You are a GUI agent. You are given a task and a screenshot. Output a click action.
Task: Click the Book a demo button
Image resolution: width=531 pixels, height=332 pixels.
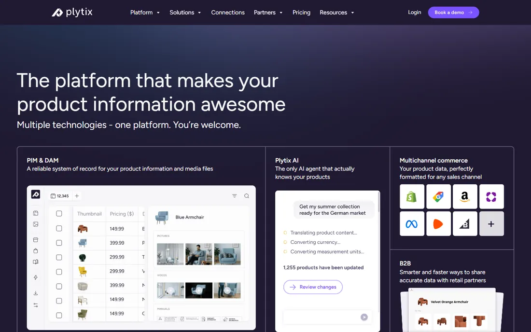[x=453, y=13]
